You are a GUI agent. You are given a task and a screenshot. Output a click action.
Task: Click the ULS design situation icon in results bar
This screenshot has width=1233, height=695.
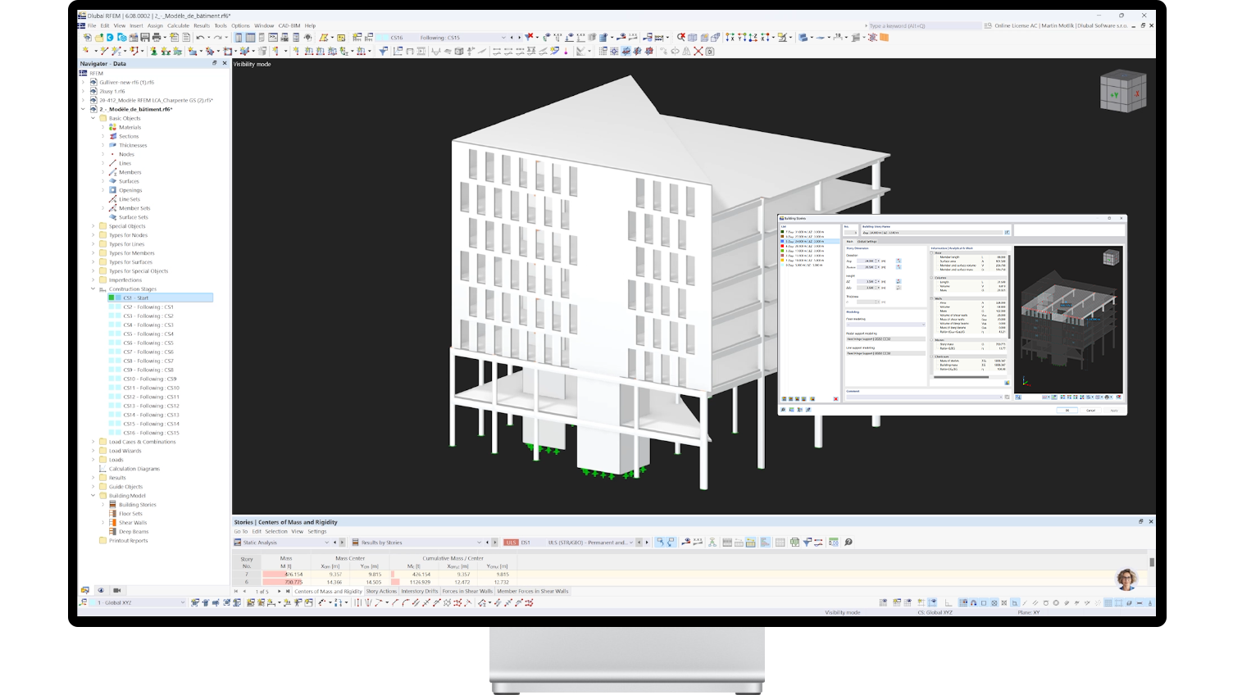511,542
